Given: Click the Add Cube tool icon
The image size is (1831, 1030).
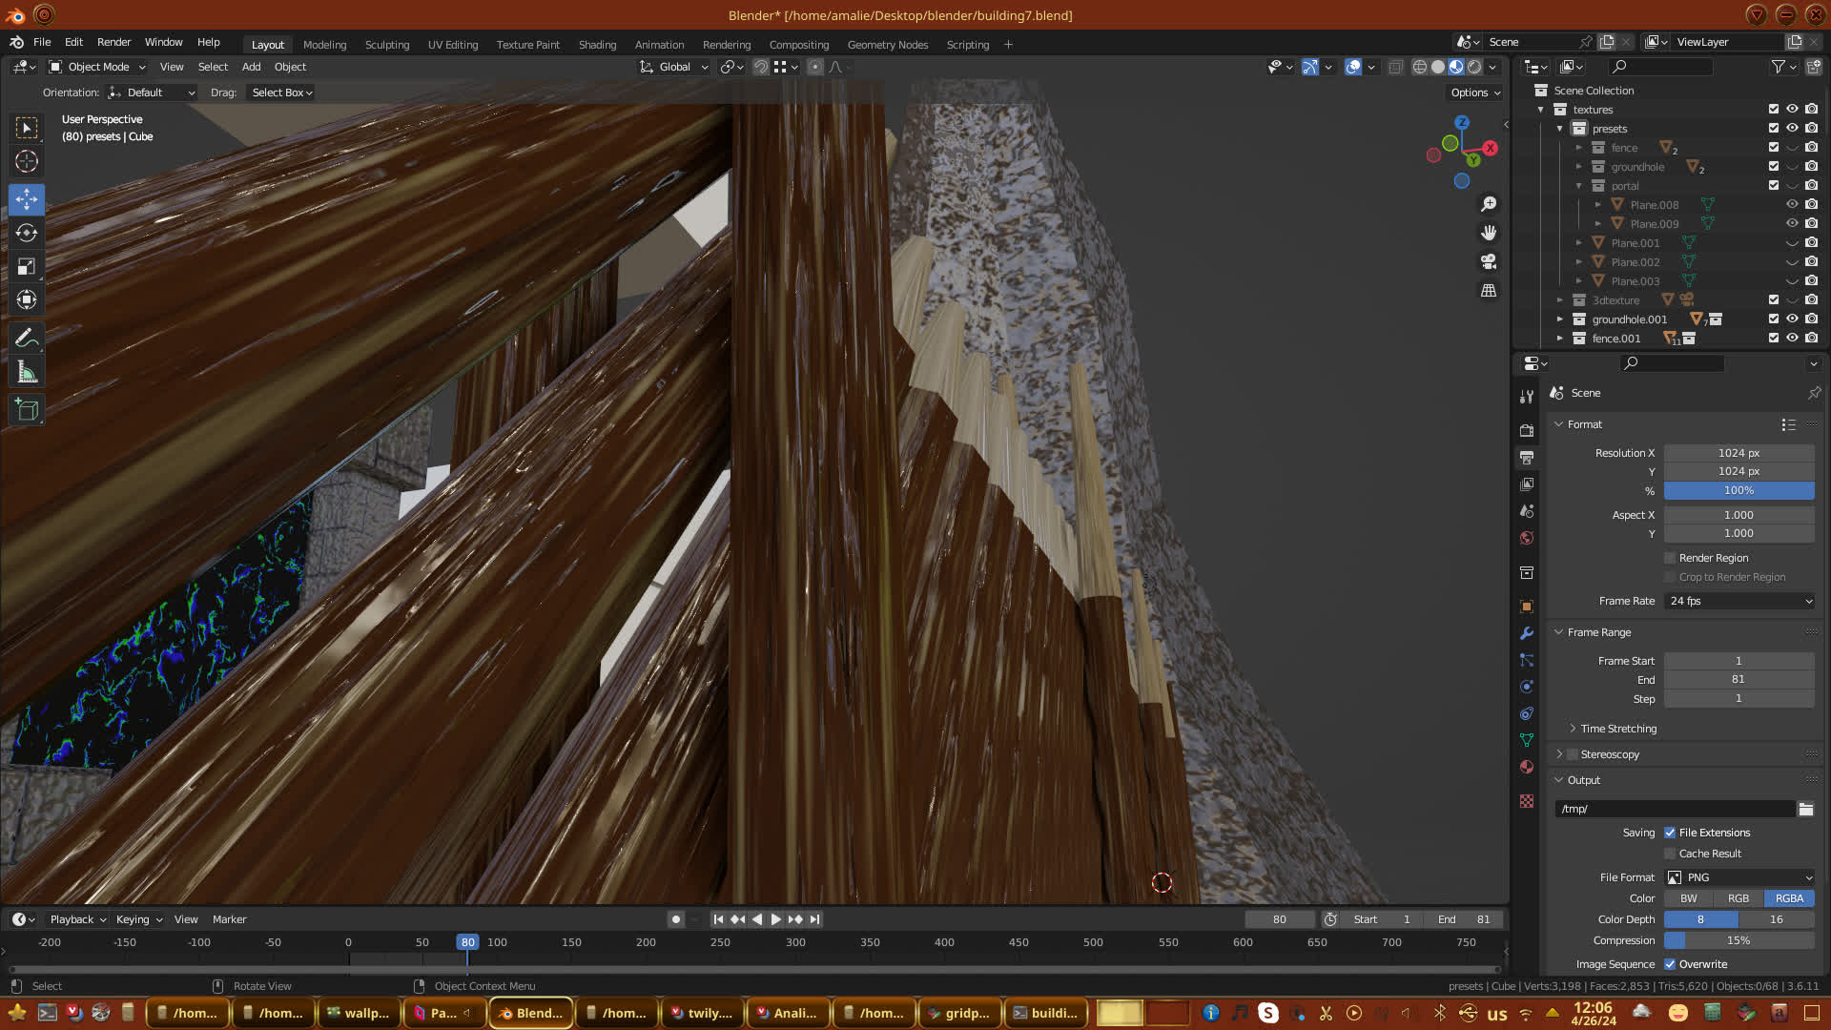Looking at the screenshot, I should (x=27, y=410).
